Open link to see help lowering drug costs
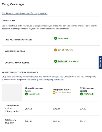Screen dimensions: 102x132 (x=25, y=13)
